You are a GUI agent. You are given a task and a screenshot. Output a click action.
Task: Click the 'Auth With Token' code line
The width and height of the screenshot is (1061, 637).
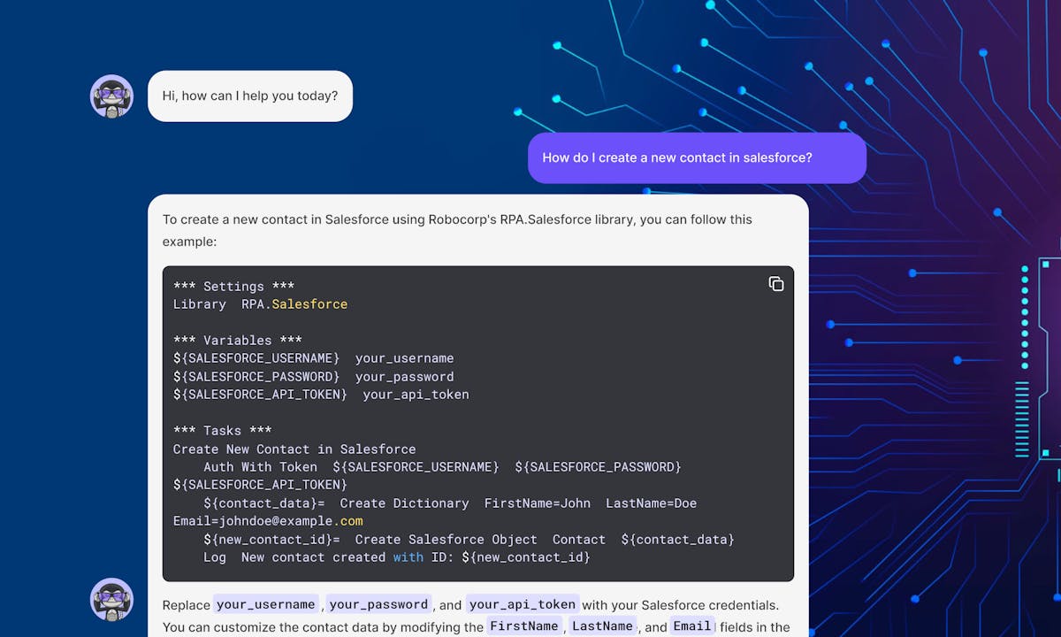point(443,467)
